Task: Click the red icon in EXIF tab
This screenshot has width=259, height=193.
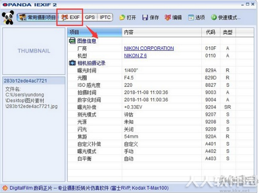Action: pyautogui.click(x=65, y=17)
